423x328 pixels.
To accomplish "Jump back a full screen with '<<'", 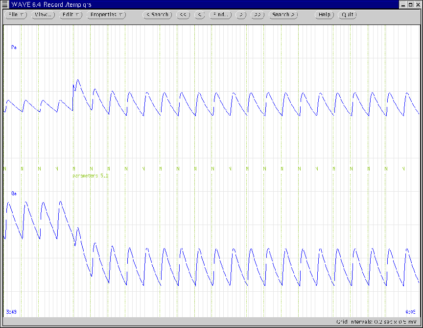I will click(183, 15).
